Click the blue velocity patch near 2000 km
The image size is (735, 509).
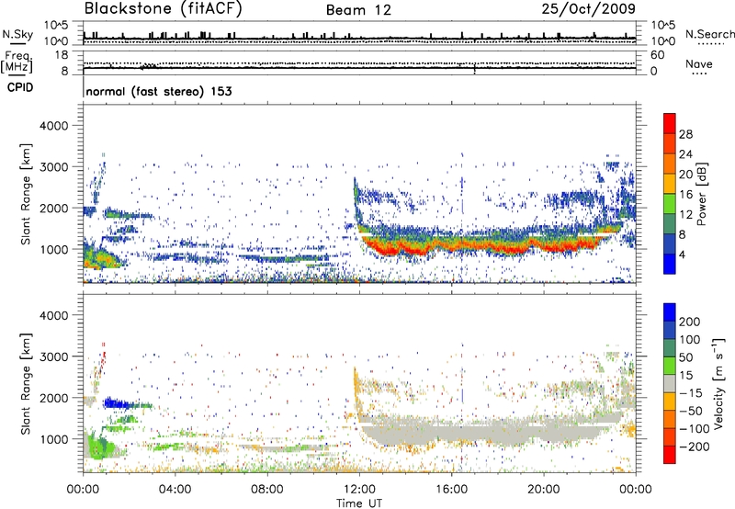click(x=115, y=403)
